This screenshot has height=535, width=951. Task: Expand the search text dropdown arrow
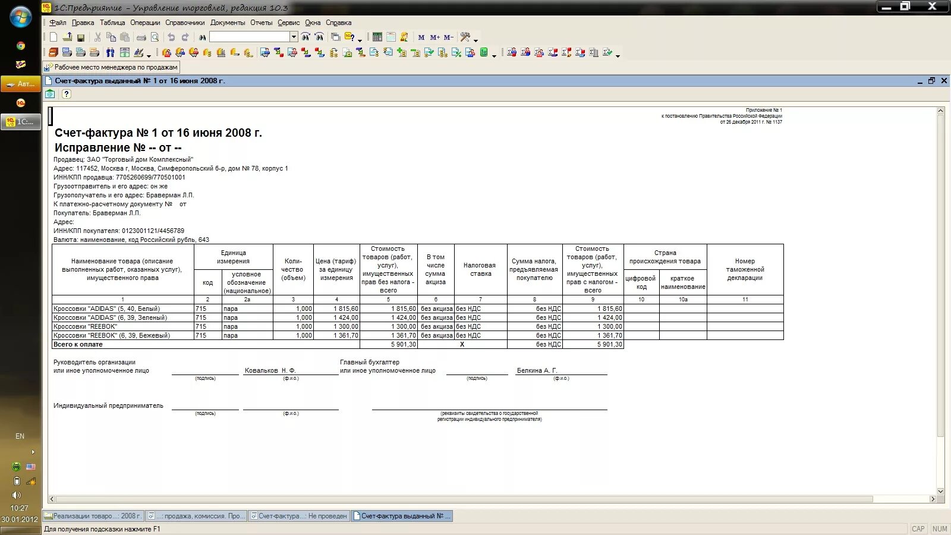(x=294, y=37)
